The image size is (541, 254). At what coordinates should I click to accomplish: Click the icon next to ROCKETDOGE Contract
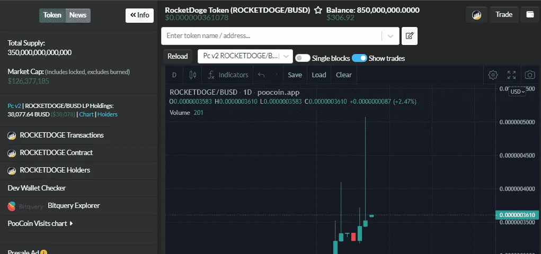(12, 153)
